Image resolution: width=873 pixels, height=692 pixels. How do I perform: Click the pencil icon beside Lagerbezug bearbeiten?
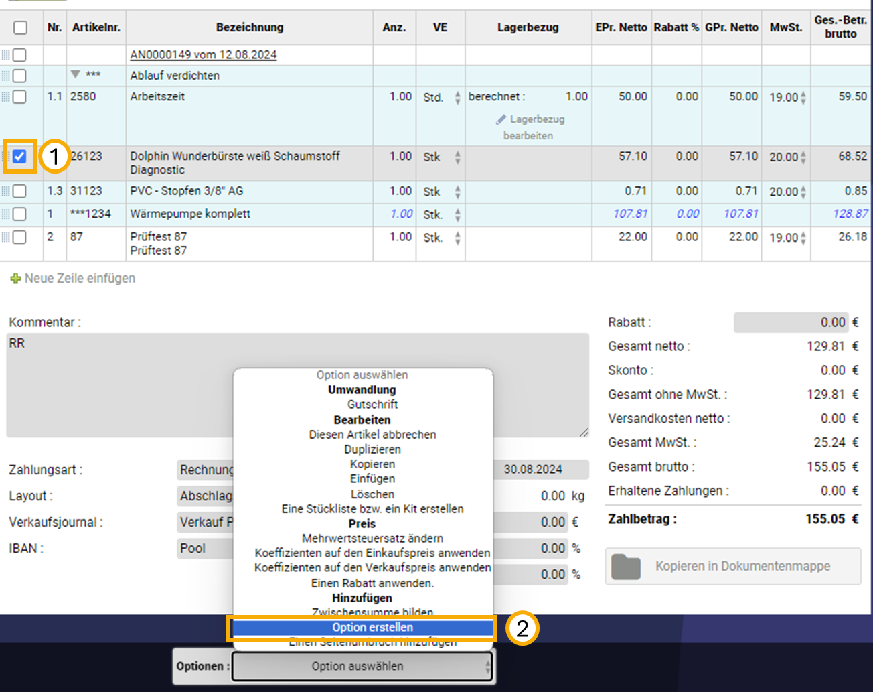point(501,119)
